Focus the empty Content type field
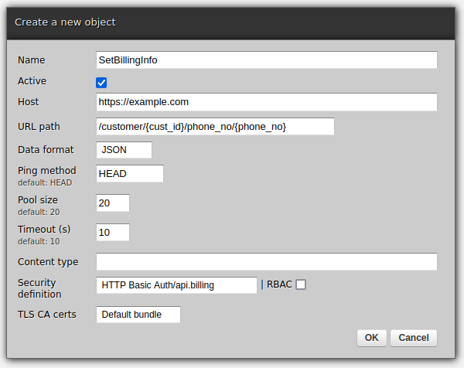The height and width of the screenshot is (368, 464). [x=266, y=261]
